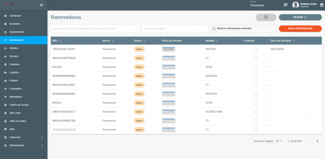The height and width of the screenshot is (159, 325).
Task: Click the Clientes sidebar icon
Action: [6, 48]
